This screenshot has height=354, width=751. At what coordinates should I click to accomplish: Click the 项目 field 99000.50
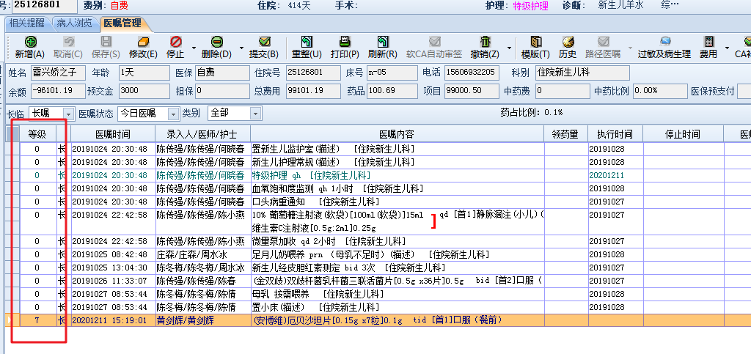click(x=472, y=90)
